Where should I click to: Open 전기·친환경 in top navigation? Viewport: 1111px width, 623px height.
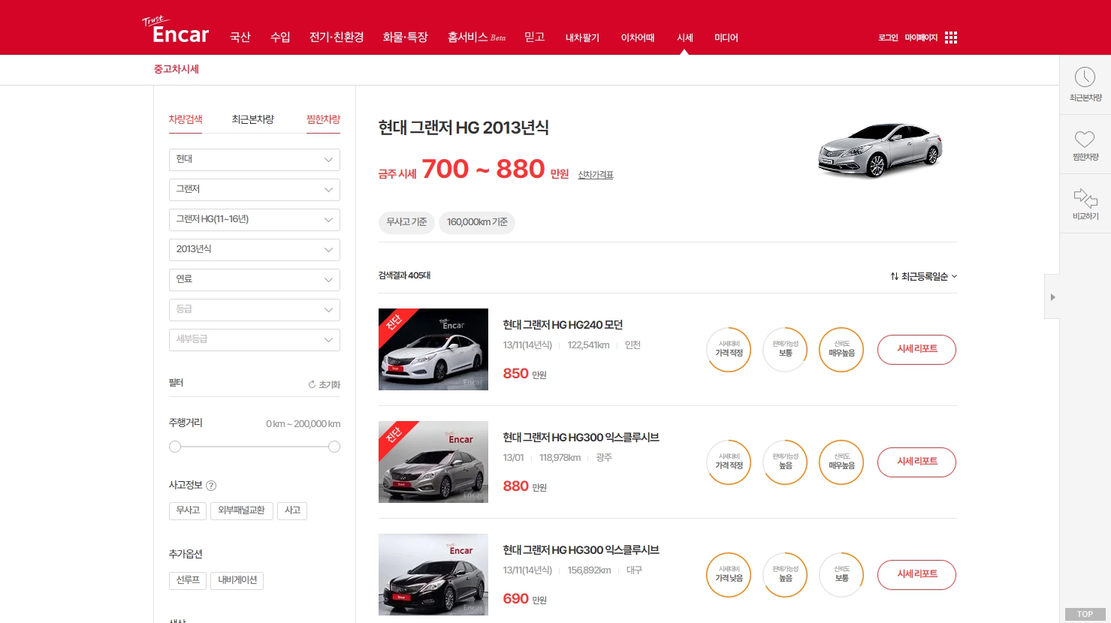click(x=337, y=38)
